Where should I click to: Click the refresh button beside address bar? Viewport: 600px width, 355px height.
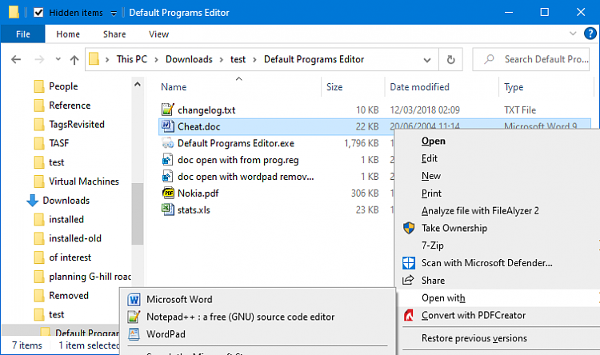(x=451, y=59)
